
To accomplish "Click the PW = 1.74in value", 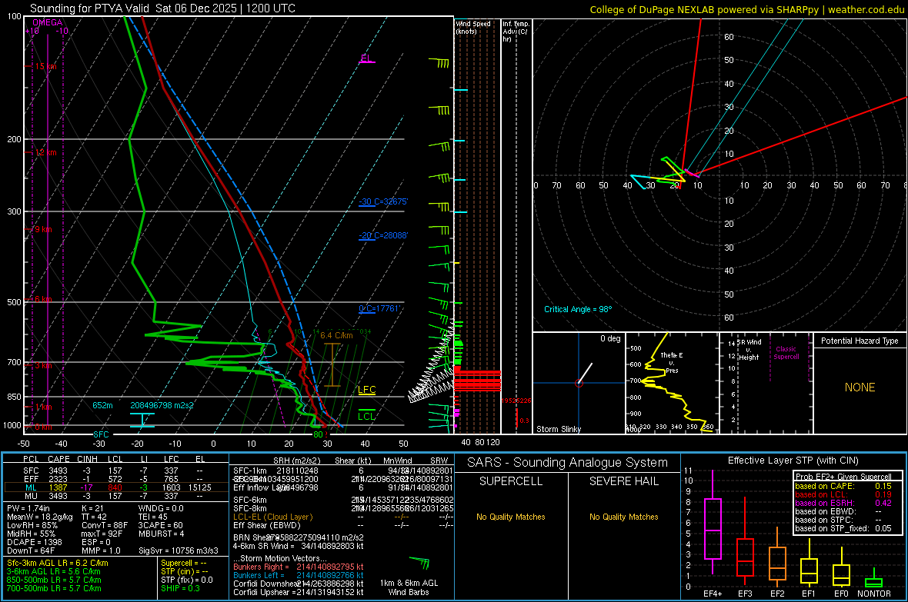I will click(x=29, y=508).
